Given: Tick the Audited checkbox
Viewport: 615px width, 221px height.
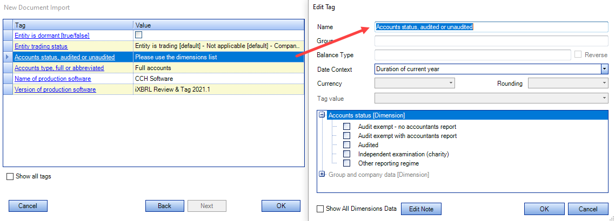Looking at the screenshot, I should point(347,144).
